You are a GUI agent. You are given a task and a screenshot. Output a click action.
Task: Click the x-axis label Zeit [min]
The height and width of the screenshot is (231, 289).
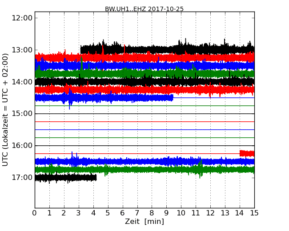click(144, 222)
